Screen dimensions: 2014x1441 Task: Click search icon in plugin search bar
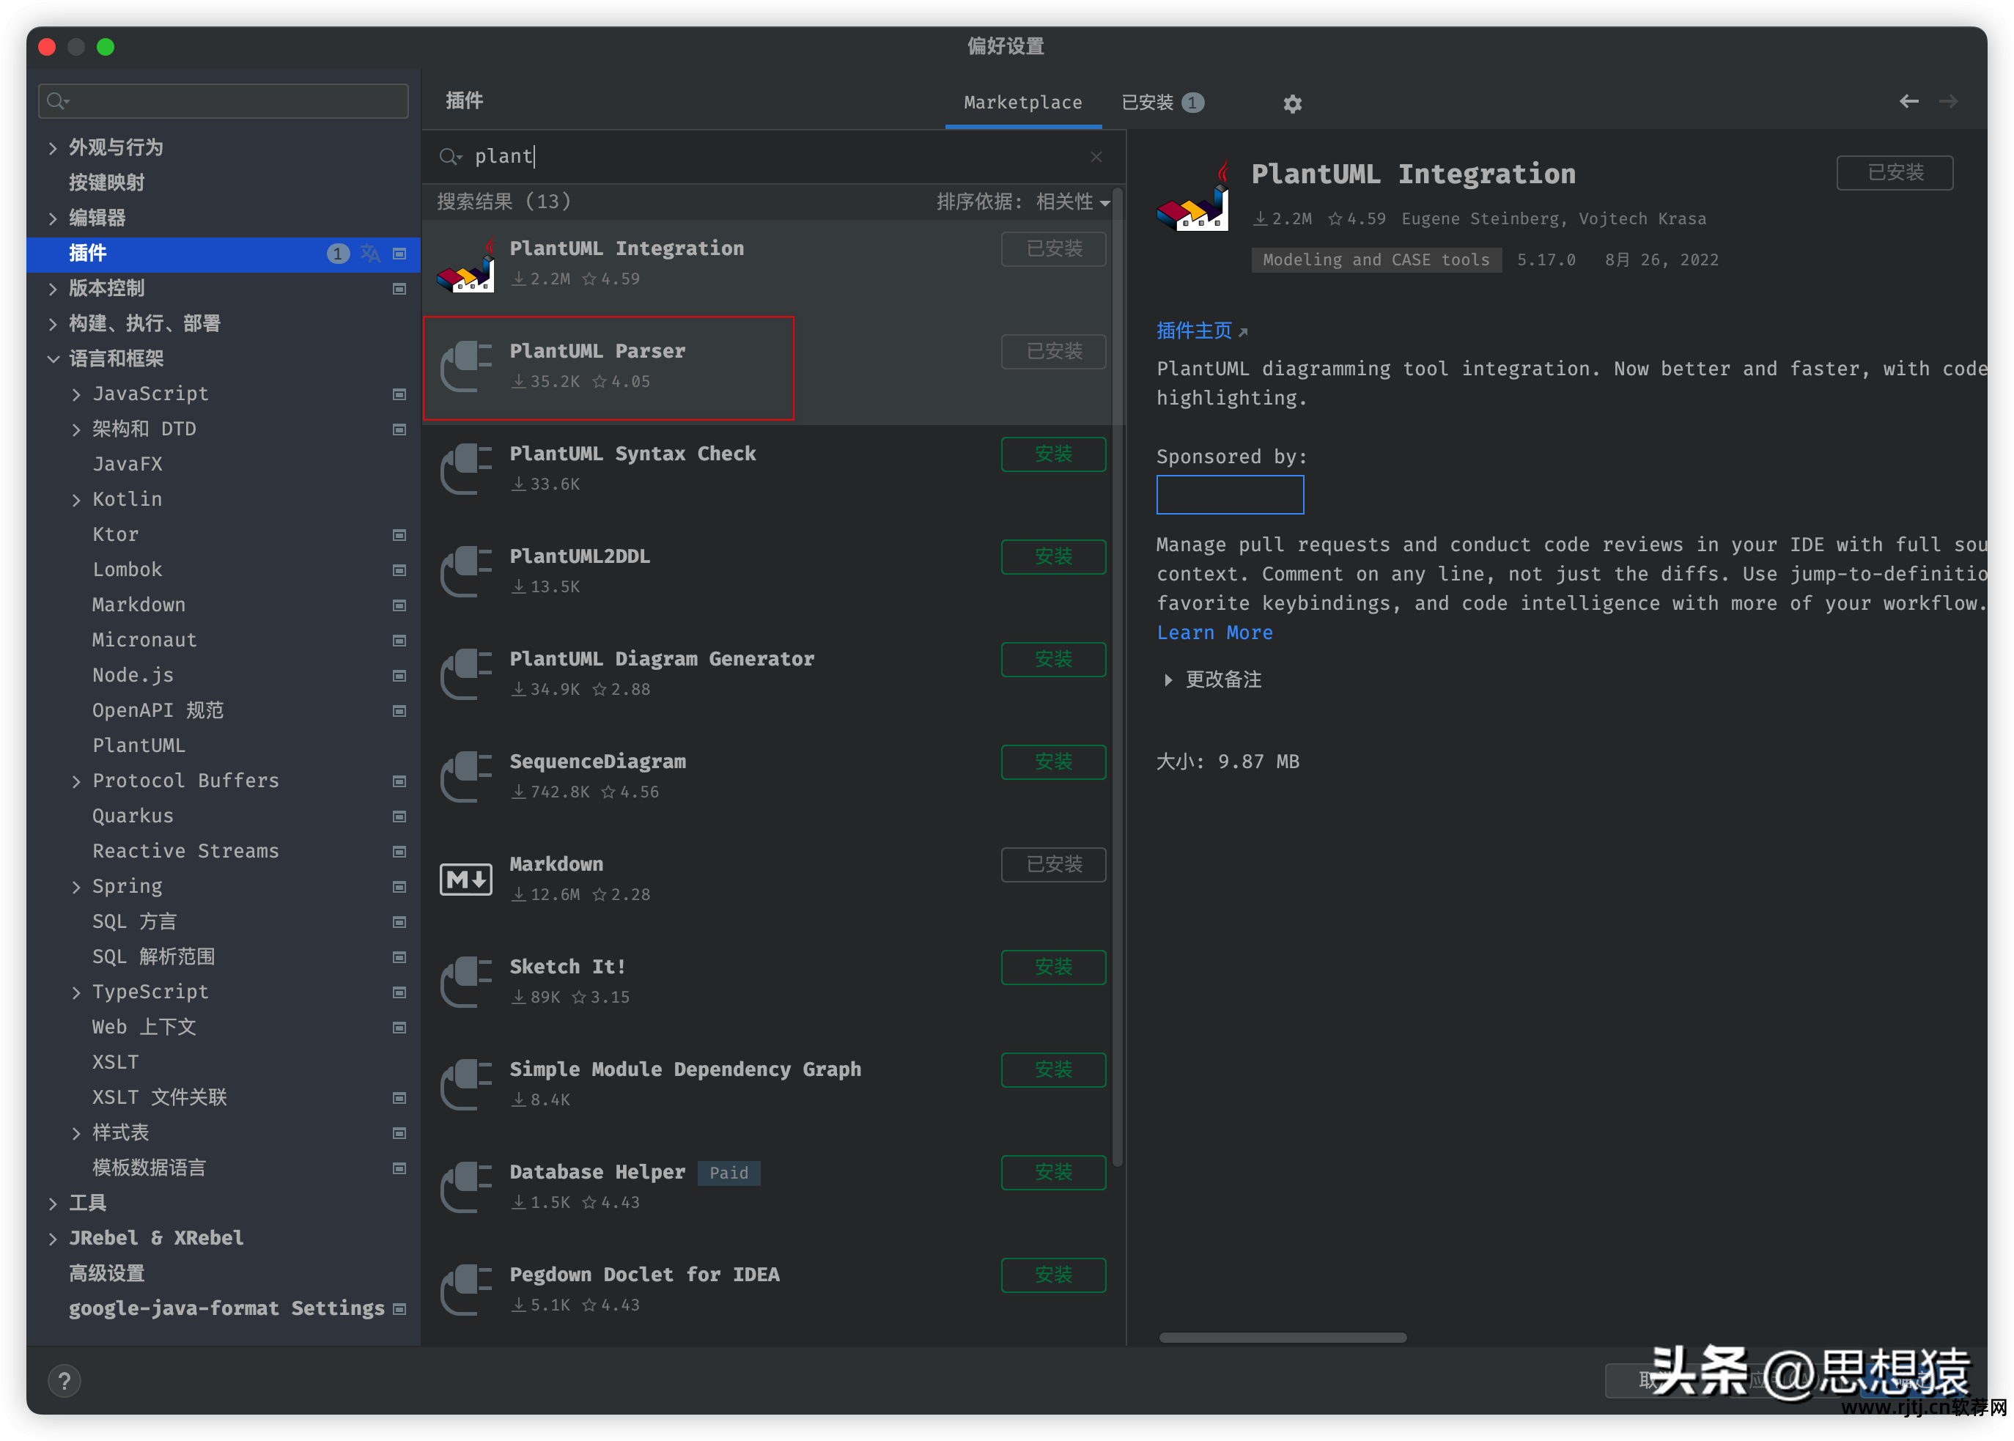(x=450, y=157)
